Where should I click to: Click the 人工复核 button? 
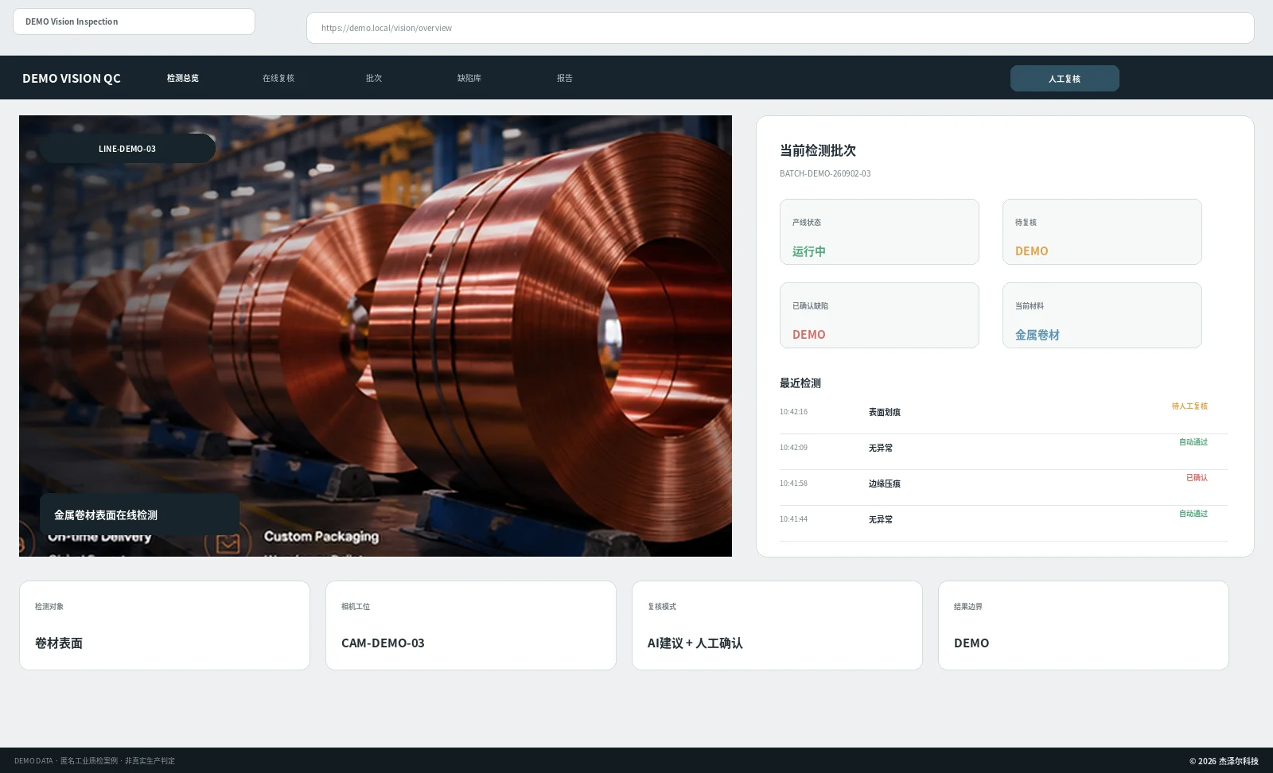point(1065,79)
